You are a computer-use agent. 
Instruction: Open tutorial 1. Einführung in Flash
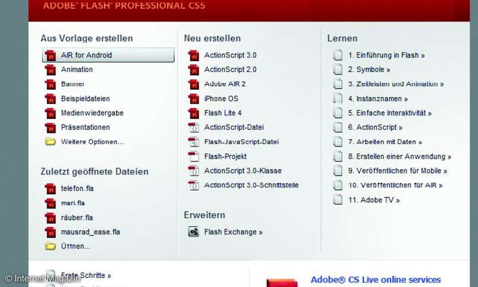click(x=386, y=55)
